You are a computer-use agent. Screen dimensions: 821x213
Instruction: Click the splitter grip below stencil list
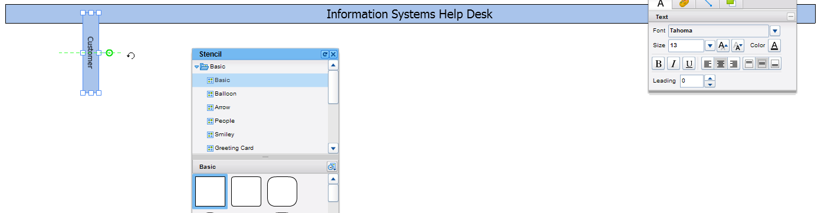pos(265,158)
